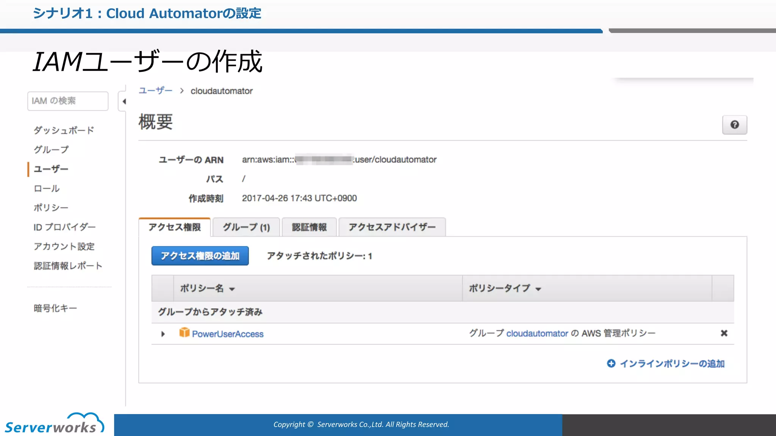Focus the IAM の検索 search field
Viewport: 776px width, 436px height.
68,101
